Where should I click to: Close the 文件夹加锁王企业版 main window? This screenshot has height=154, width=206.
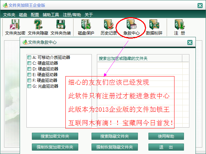pyautogui.click(x=200, y=5)
